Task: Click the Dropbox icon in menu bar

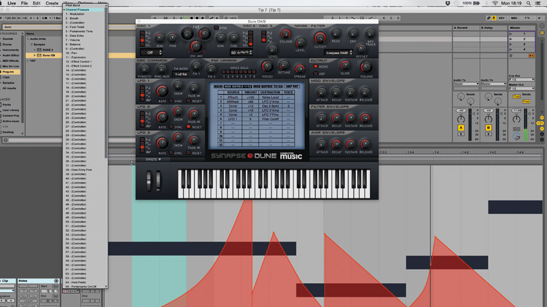Action: (448, 3)
